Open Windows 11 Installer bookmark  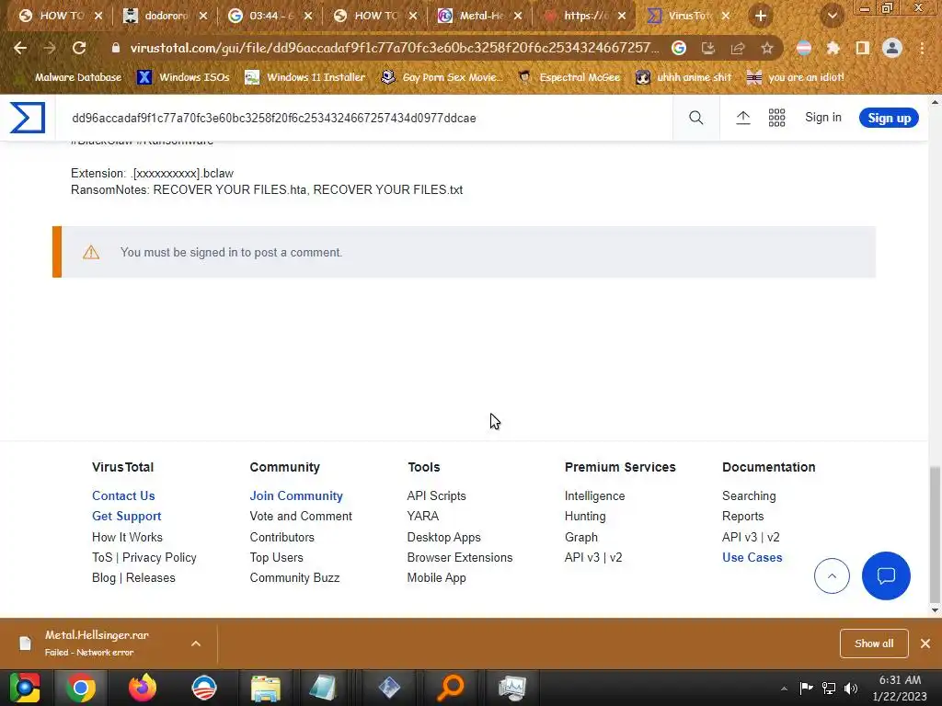[x=305, y=77]
